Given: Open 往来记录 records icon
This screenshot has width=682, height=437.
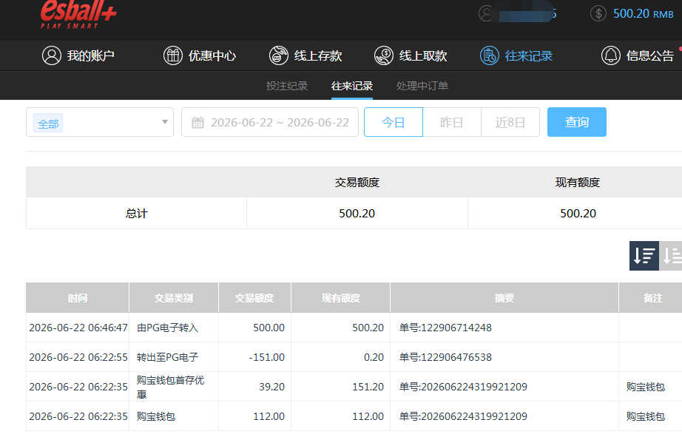Looking at the screenshot, I should 490,55.
